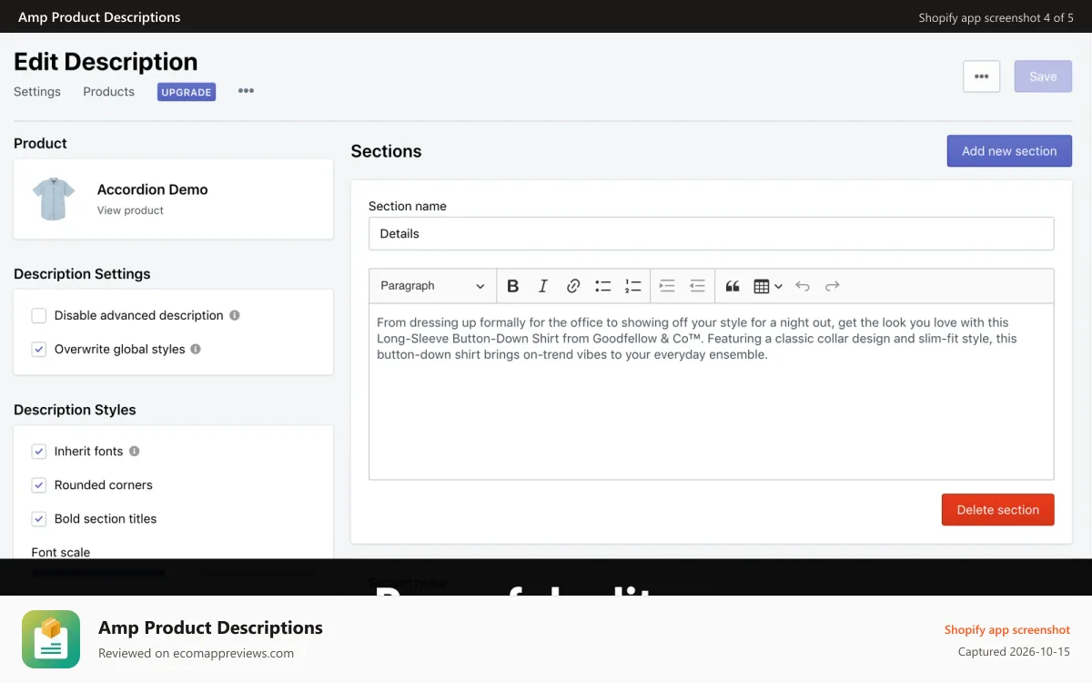Click the Description Settings heading

[x=82, y=274]
